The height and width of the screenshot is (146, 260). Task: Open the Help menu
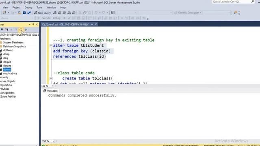pyautogui.click(x=63, y=7)
